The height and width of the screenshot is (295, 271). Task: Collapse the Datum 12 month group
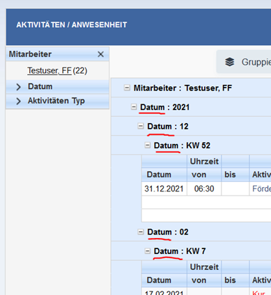141,126
